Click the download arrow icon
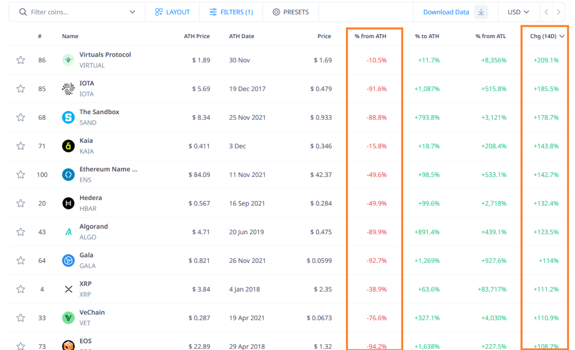The height and width of the screenshot is (350, 575). pos(481,12)
